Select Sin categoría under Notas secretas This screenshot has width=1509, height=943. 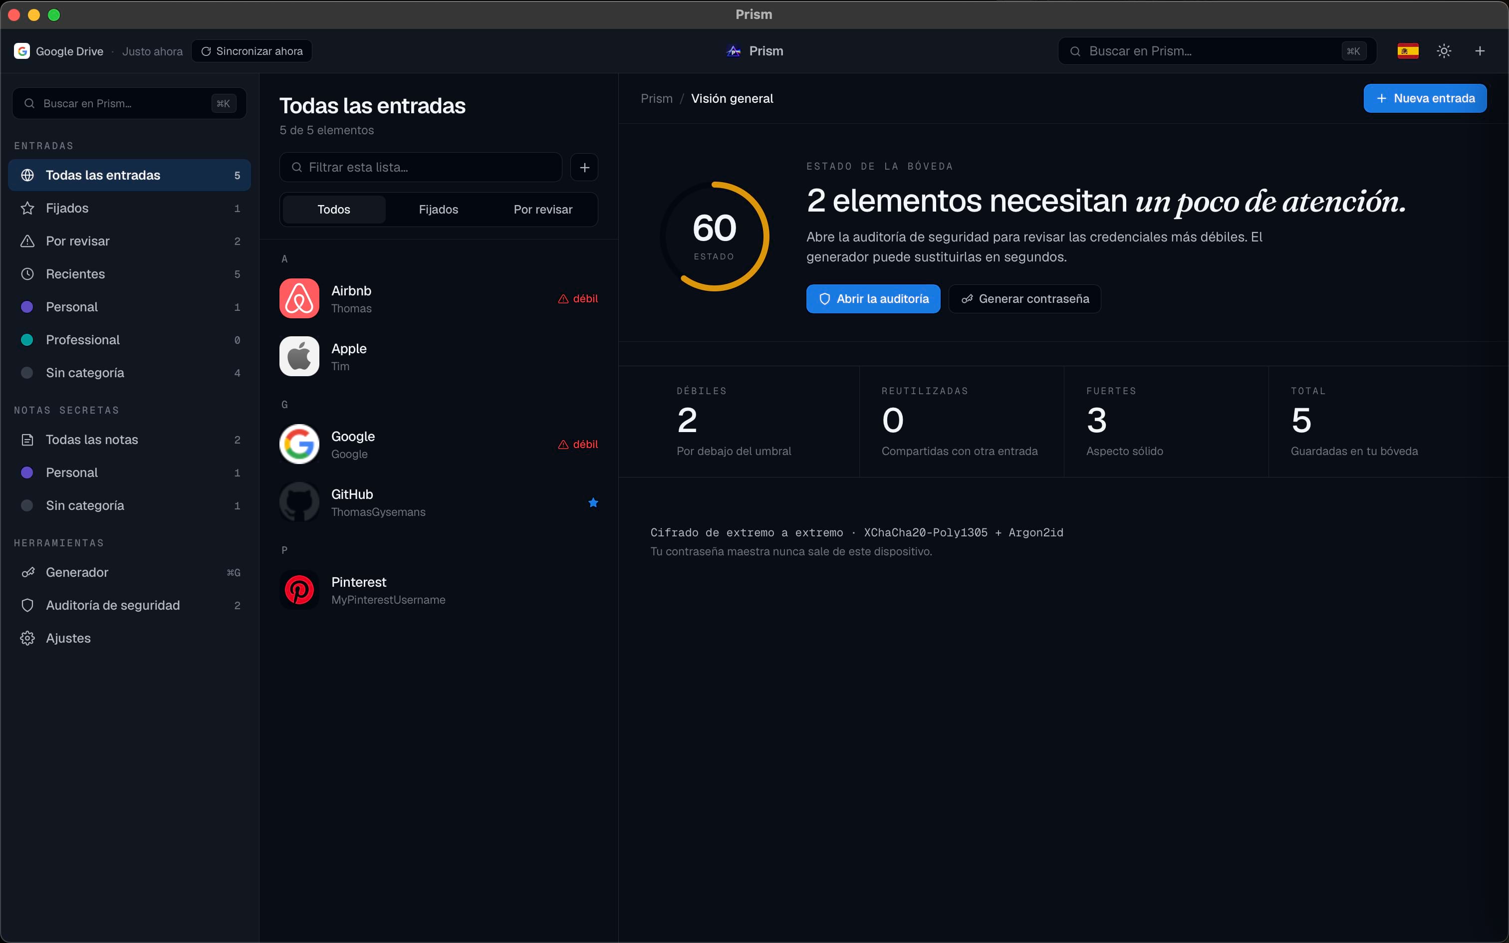coord(129,506)
